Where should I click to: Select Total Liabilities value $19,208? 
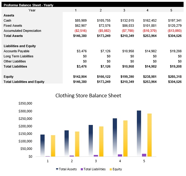click(176, 66)
